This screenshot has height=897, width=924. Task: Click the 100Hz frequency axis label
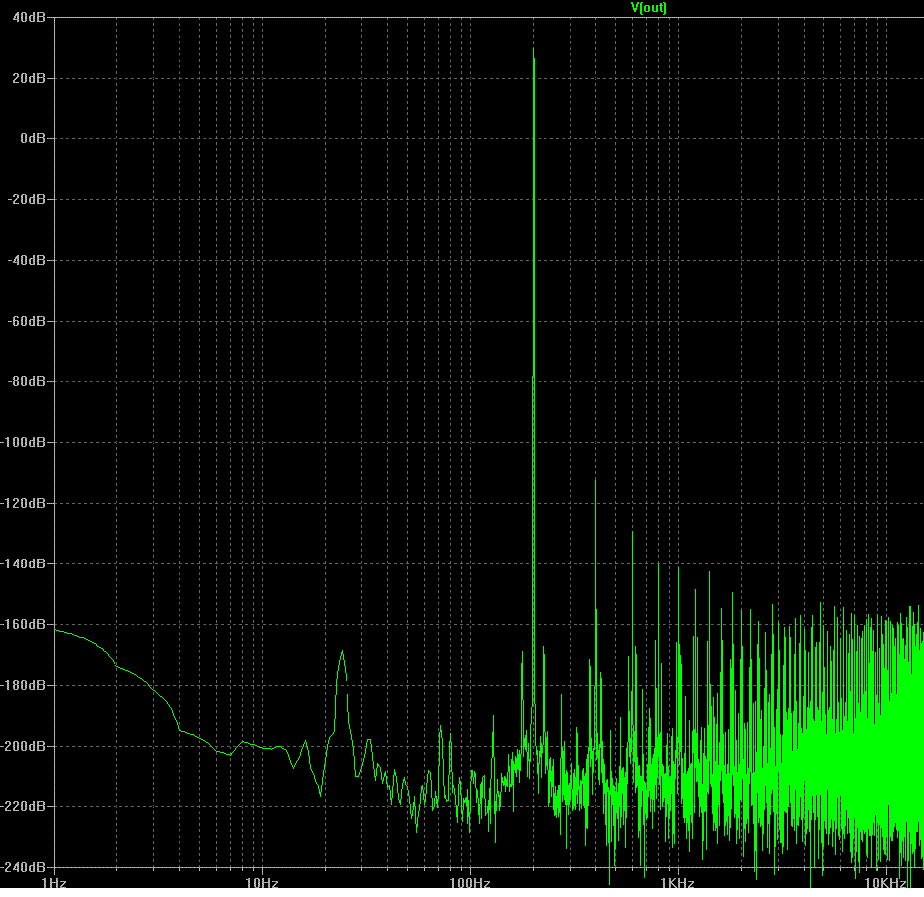470,883
